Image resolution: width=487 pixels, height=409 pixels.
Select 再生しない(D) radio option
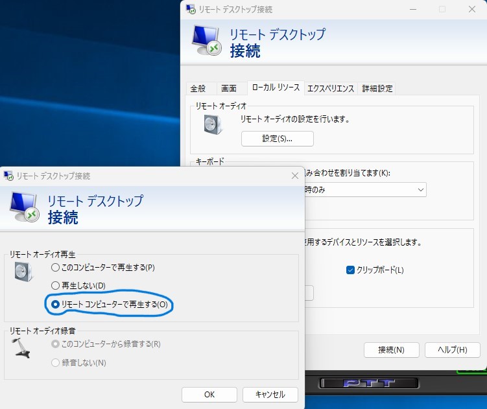tap(55, 285)
